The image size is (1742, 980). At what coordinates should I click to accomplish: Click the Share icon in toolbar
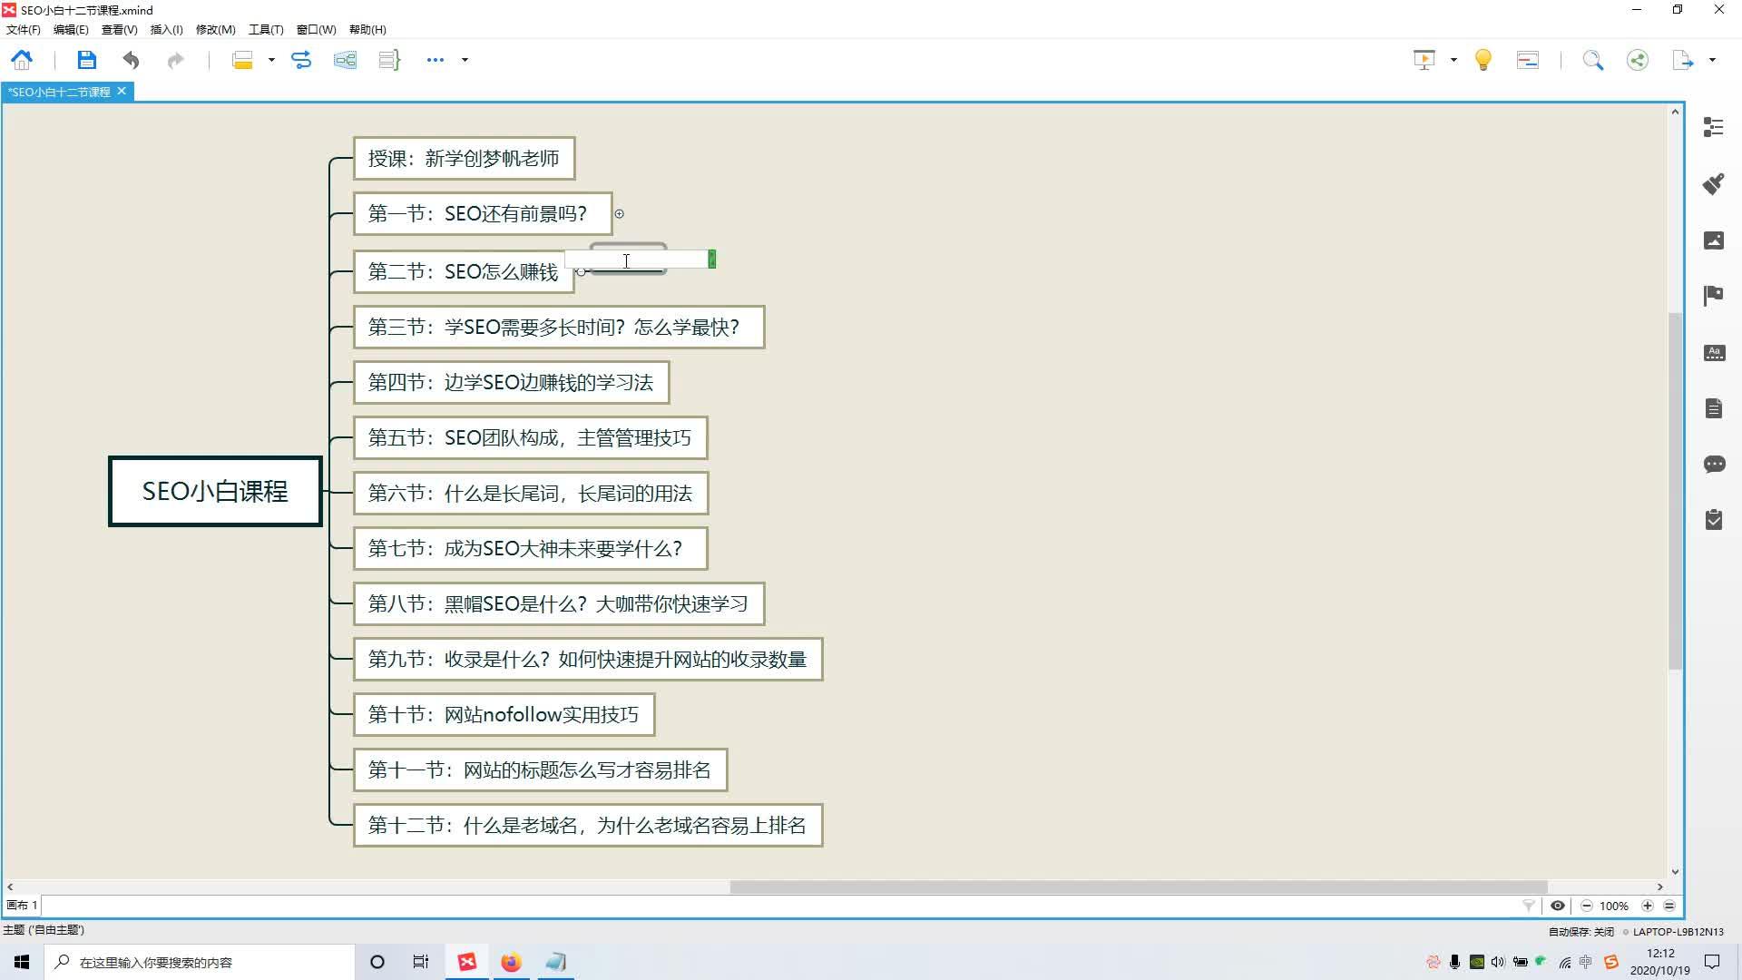(x=1637, y=60)
